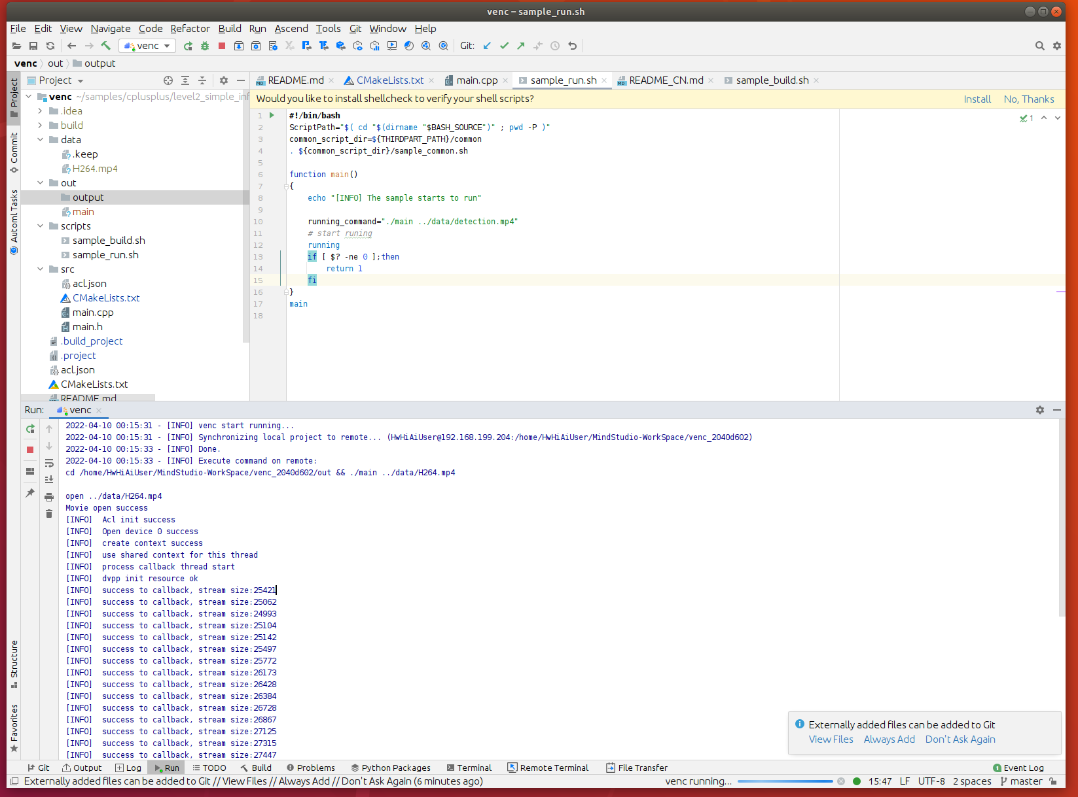
Task: Click the Build hammer icon in toolbar
Action: [x=105, y=46]
